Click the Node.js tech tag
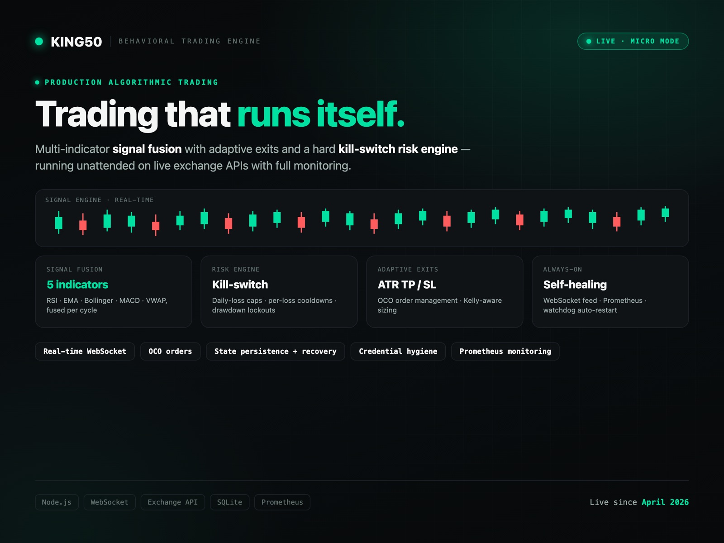Image resolution: width=724 pixels, height=543 pixels. [x=57, y=502]
